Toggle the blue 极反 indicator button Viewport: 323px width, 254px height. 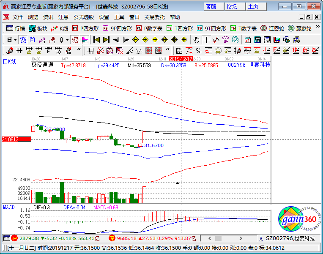click(x=23, y=40)
